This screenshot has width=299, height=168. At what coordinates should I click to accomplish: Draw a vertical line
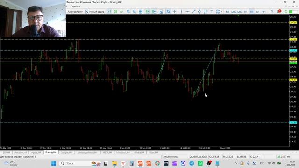coord(181,12)
